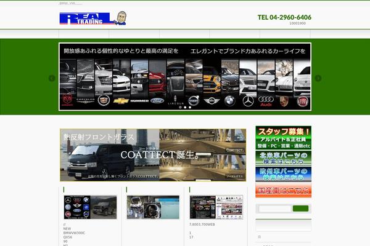370x246 pixels.
Task: Select the first carousel dot
Action: (180, 108)
